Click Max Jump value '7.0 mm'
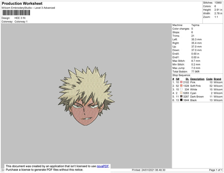The height and width of the screenshot is (173, 224). click(x=196, y=68)
